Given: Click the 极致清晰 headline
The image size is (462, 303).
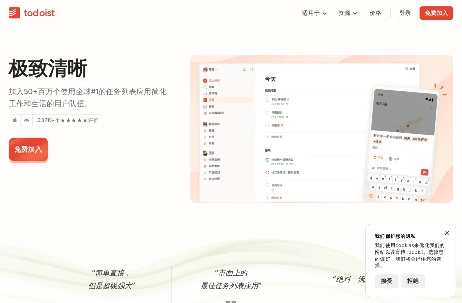Looking at the screenshot, I should (x=48, y=68).
